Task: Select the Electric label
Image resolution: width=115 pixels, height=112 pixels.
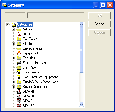Action: (x=28, y=44)
